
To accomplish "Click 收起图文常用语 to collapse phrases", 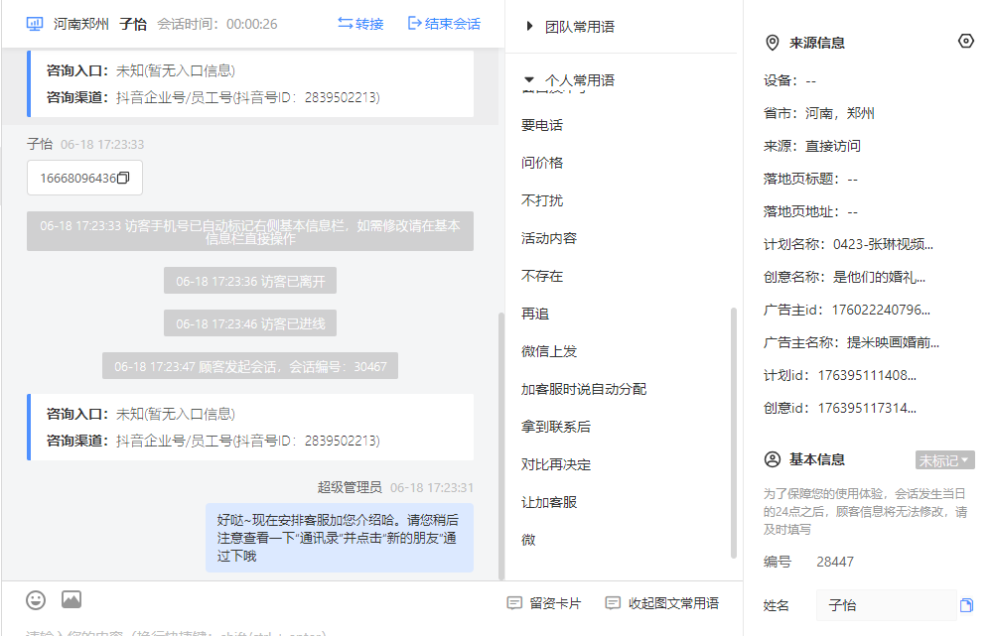I will tap(661, 603).
